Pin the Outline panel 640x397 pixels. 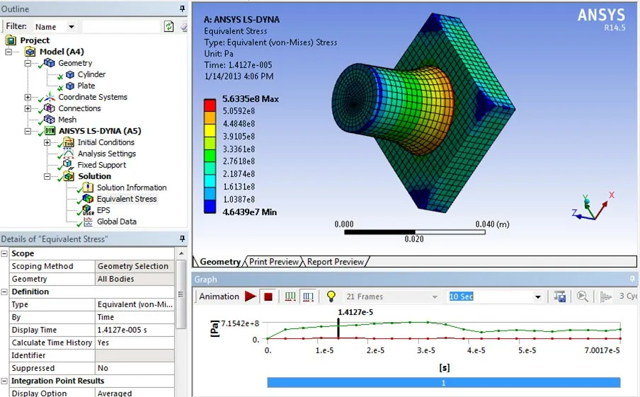[182, 8]
